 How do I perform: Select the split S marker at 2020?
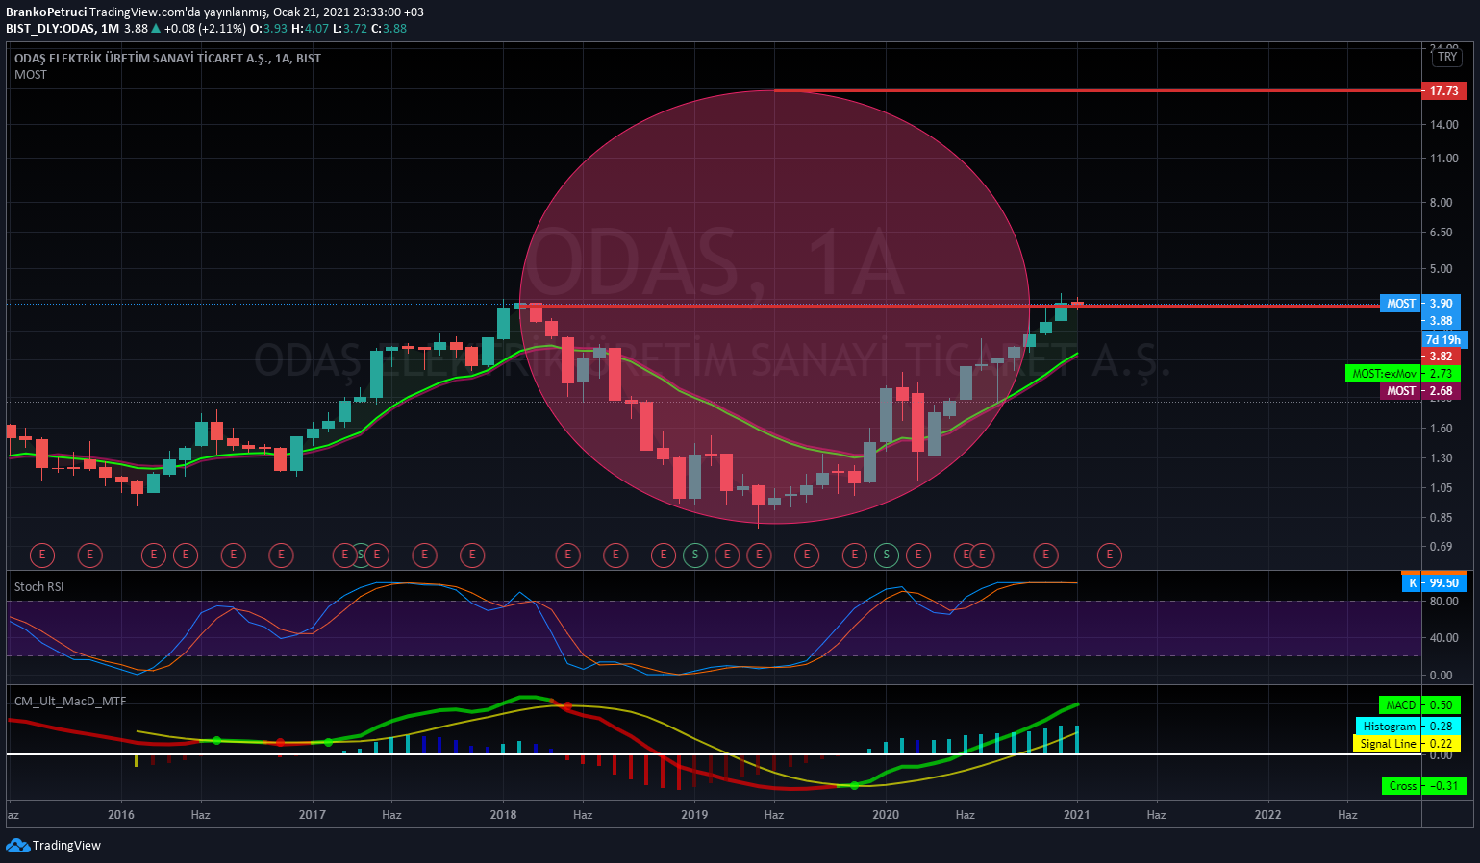(x=887, y=555)
